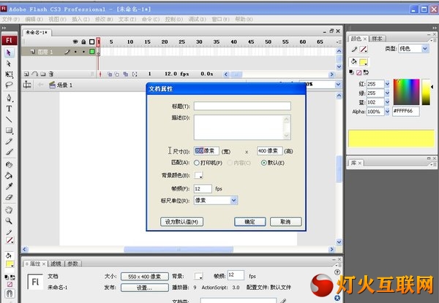Click the brightness slider strip
The height and width of the screenshot is (303, 439).
tap(426, 92)
